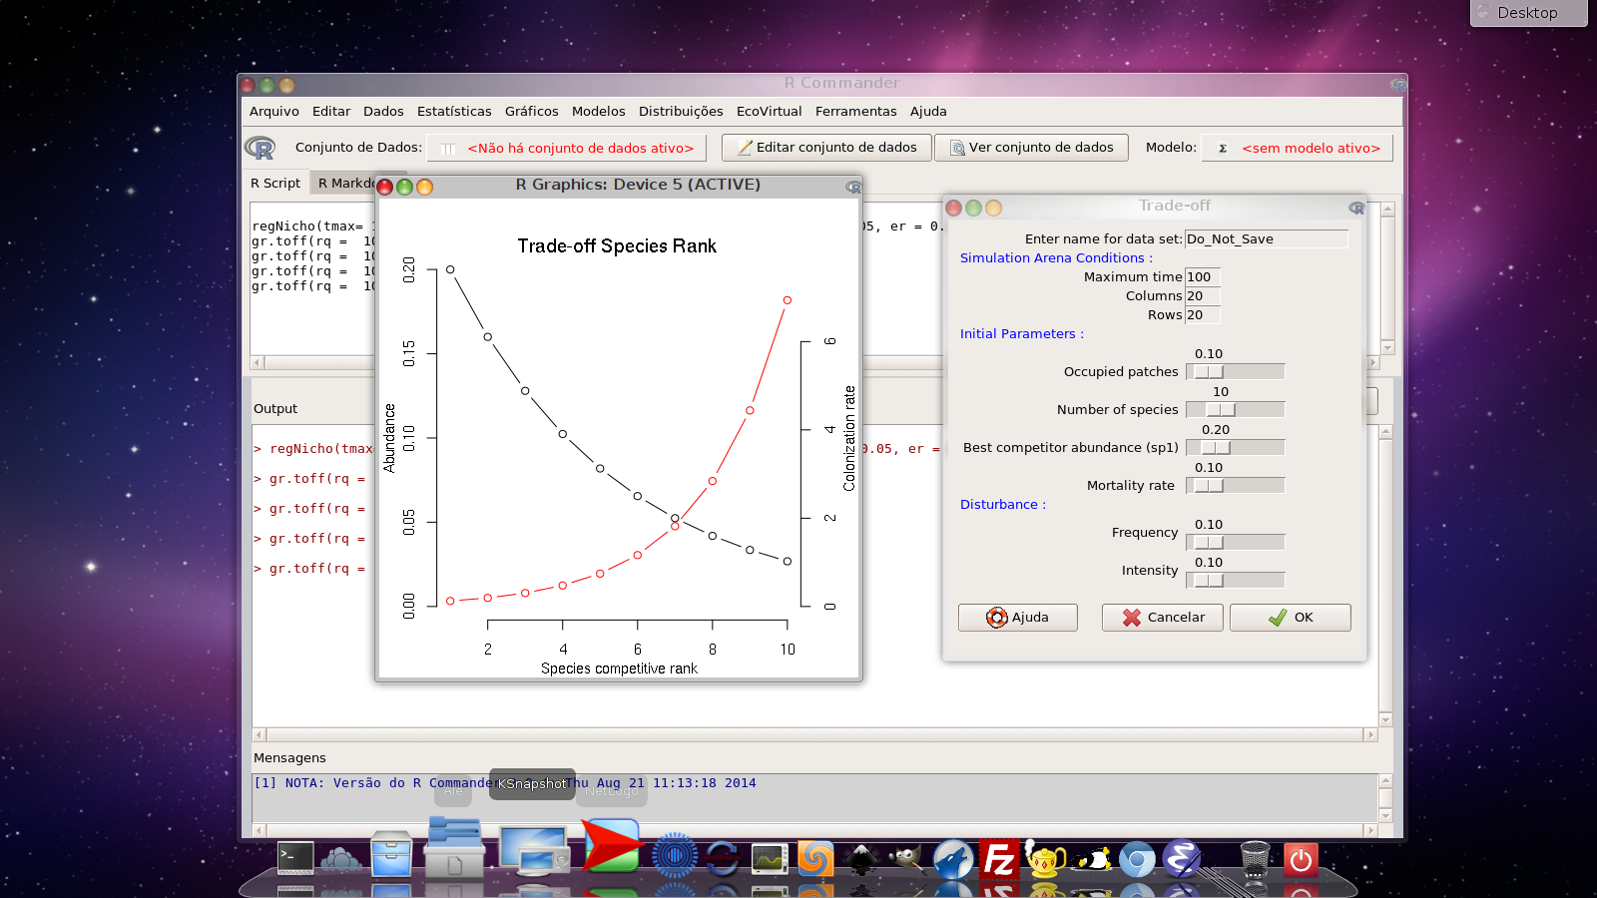Click the red power button icon
This screenshot has height=898, width=1597.
[x=1301, y=859]
